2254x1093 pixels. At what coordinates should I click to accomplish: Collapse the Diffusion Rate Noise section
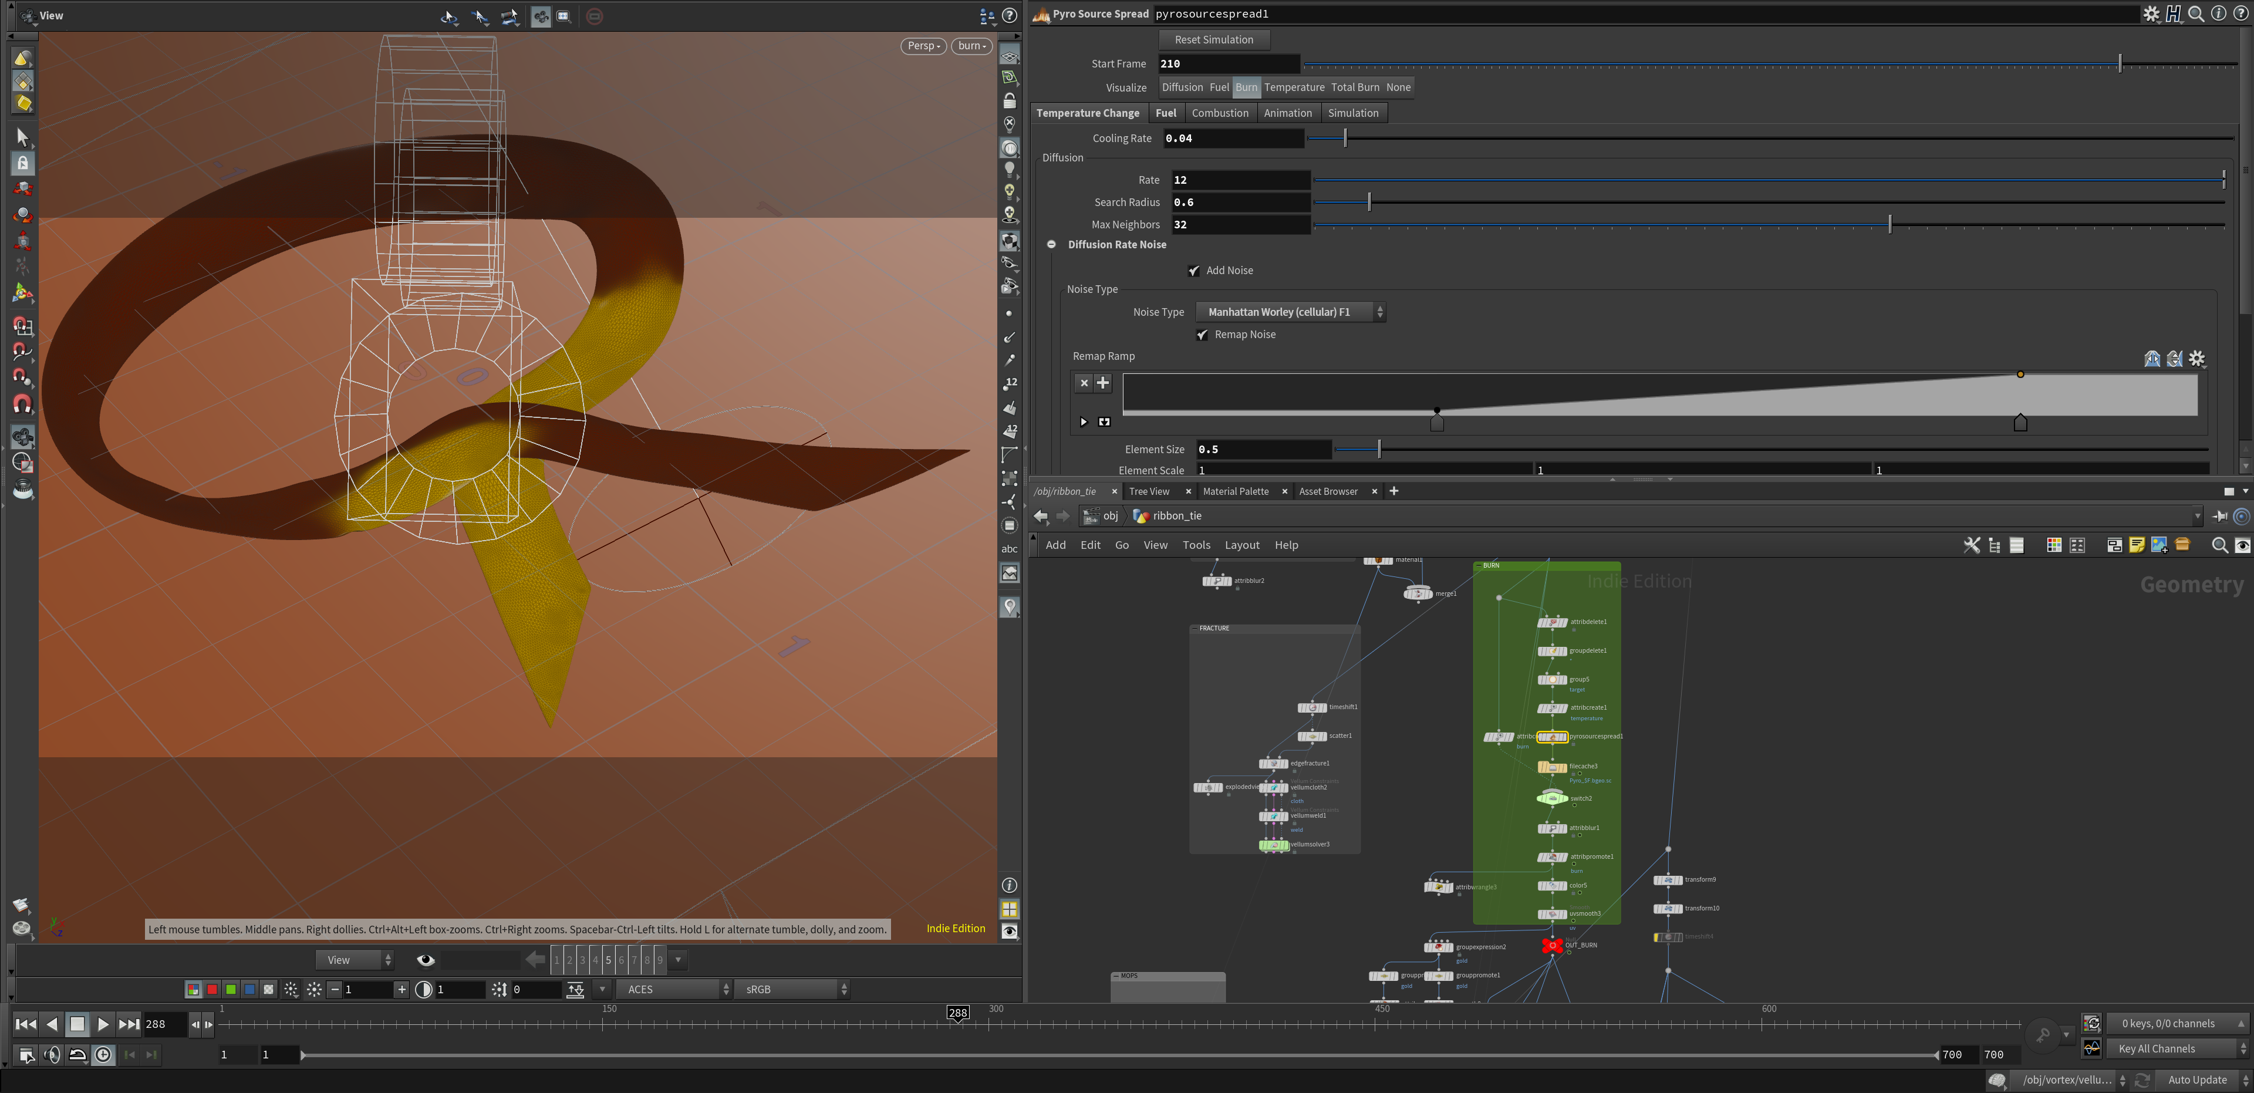(x=1051, y=245)
